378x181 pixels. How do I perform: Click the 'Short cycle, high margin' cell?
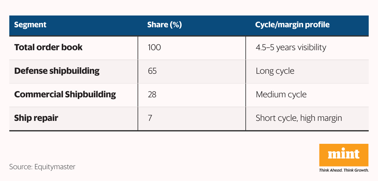point(299,118)
